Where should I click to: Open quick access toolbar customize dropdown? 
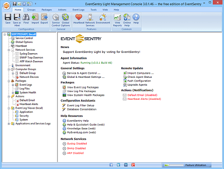click(35, 4)
